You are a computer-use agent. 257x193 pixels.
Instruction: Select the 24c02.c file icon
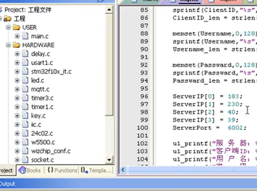[x=25, y=133]
